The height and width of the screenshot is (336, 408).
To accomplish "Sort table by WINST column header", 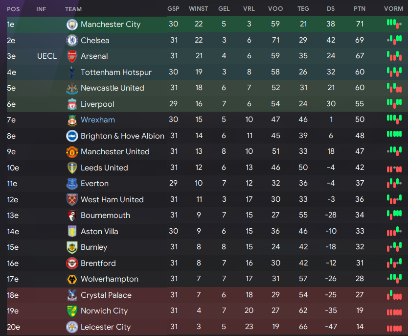I will point(198,9).
